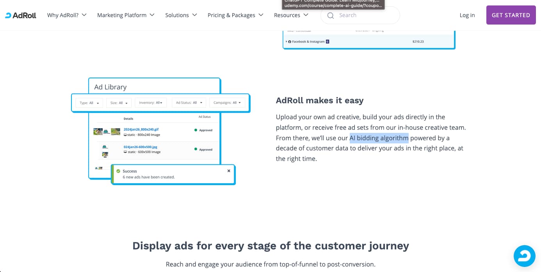This screenshot has height=272, width=541.
Task: Expand the chevron beside Why AdRoll?
Action: pyautogui.click(x=84, y=15)
